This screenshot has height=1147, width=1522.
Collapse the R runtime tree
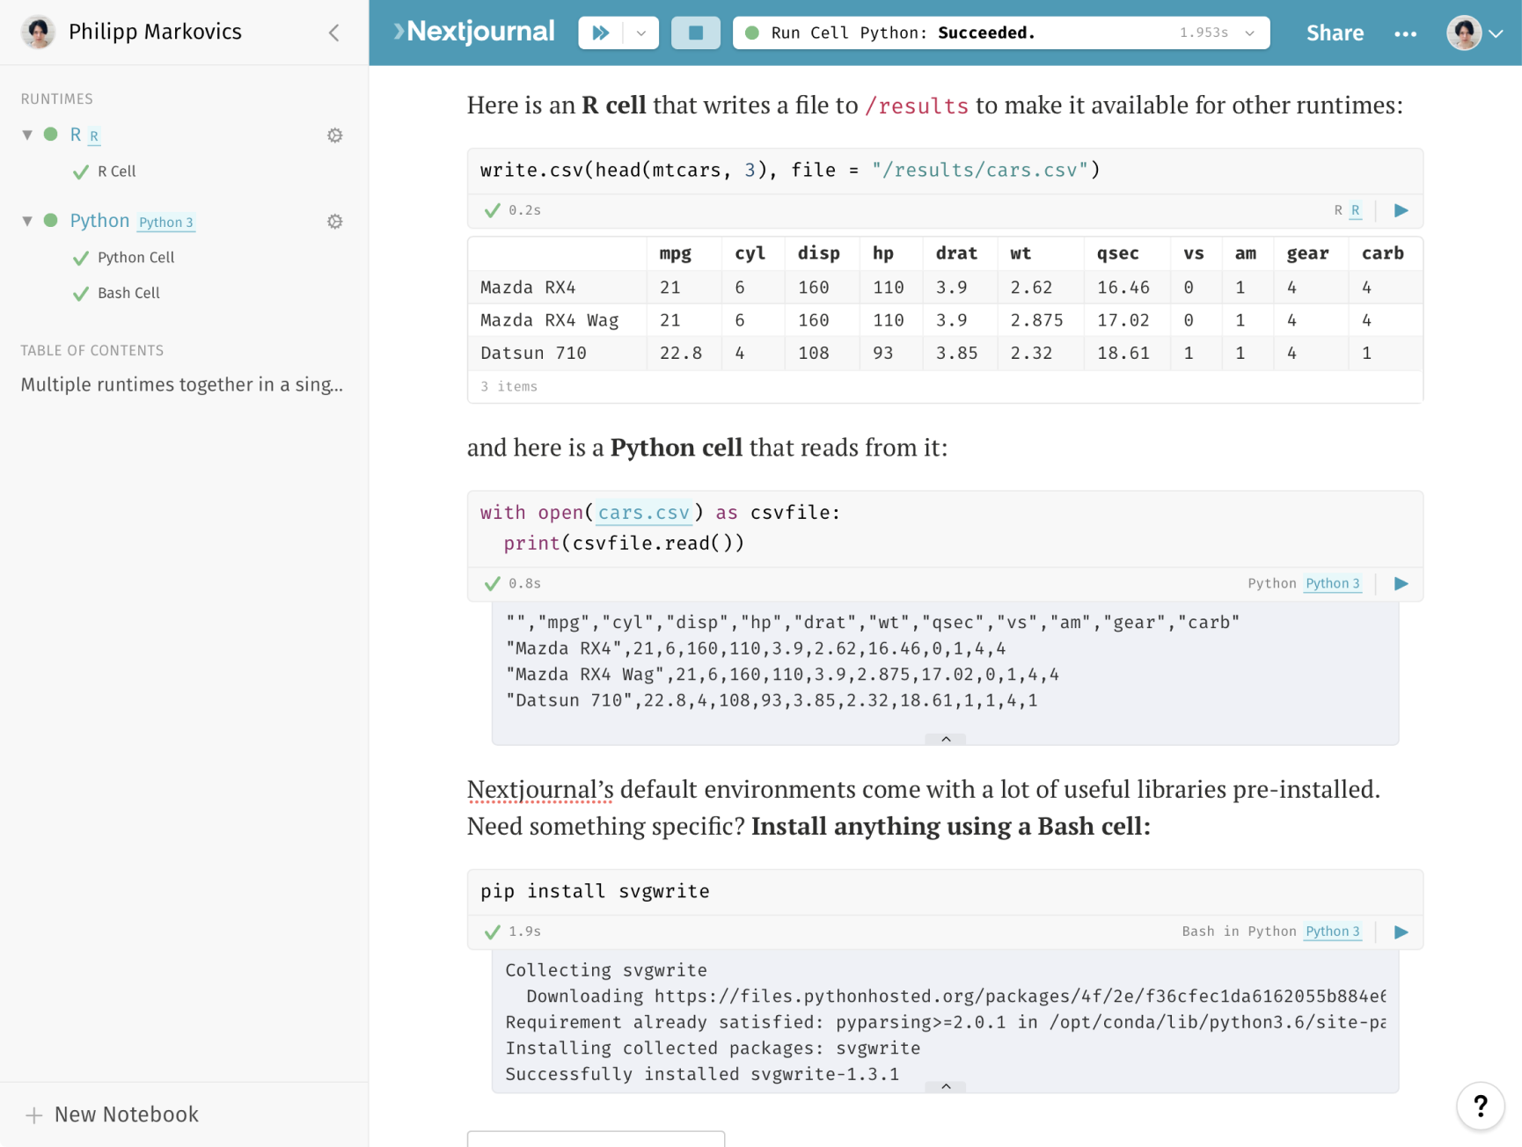tap(27, 135)
